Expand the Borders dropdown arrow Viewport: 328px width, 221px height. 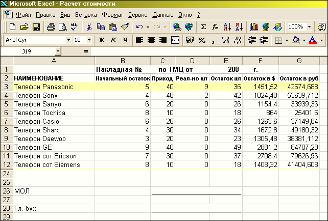click(287, 40)
